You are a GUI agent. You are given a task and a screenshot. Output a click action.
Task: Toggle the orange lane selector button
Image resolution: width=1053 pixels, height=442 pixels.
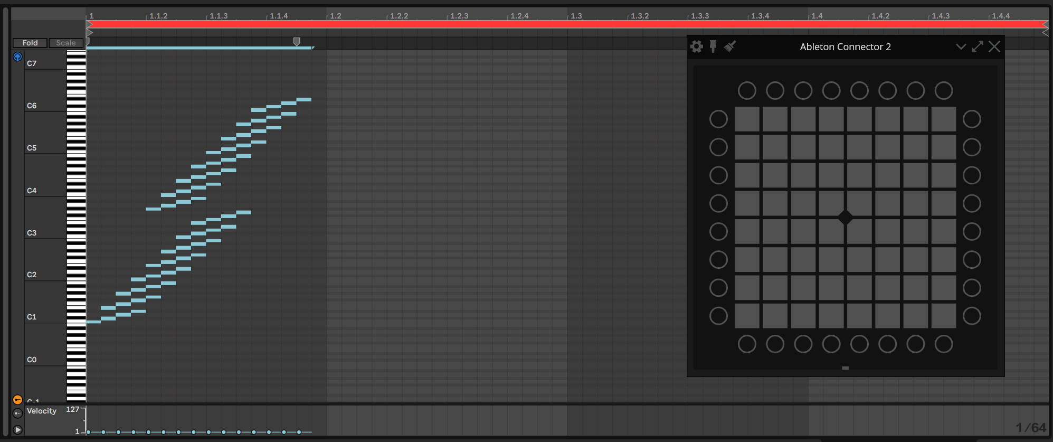pos(17,400)
